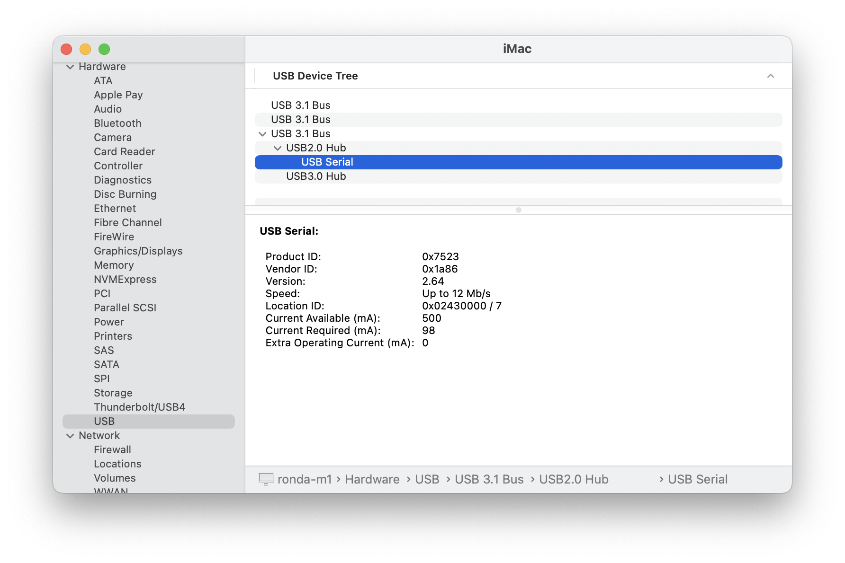Click the computer icon in path bar

[x=266, y=479]
